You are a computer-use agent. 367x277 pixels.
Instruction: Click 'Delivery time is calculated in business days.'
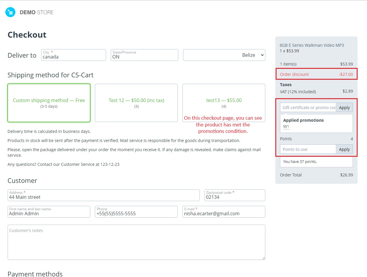pyautogui.click(x=49, y=131)
